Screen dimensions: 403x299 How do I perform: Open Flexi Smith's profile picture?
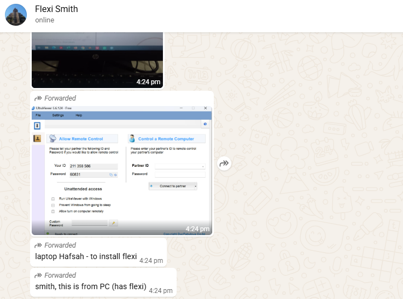coord(16,15)
